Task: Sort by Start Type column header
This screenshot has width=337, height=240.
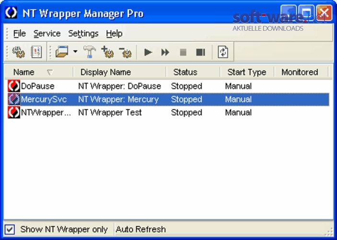Action: (247, 72)
